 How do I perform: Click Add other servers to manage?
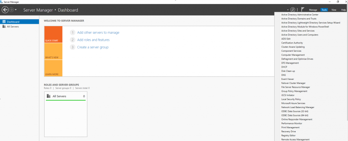pos(98,32)
